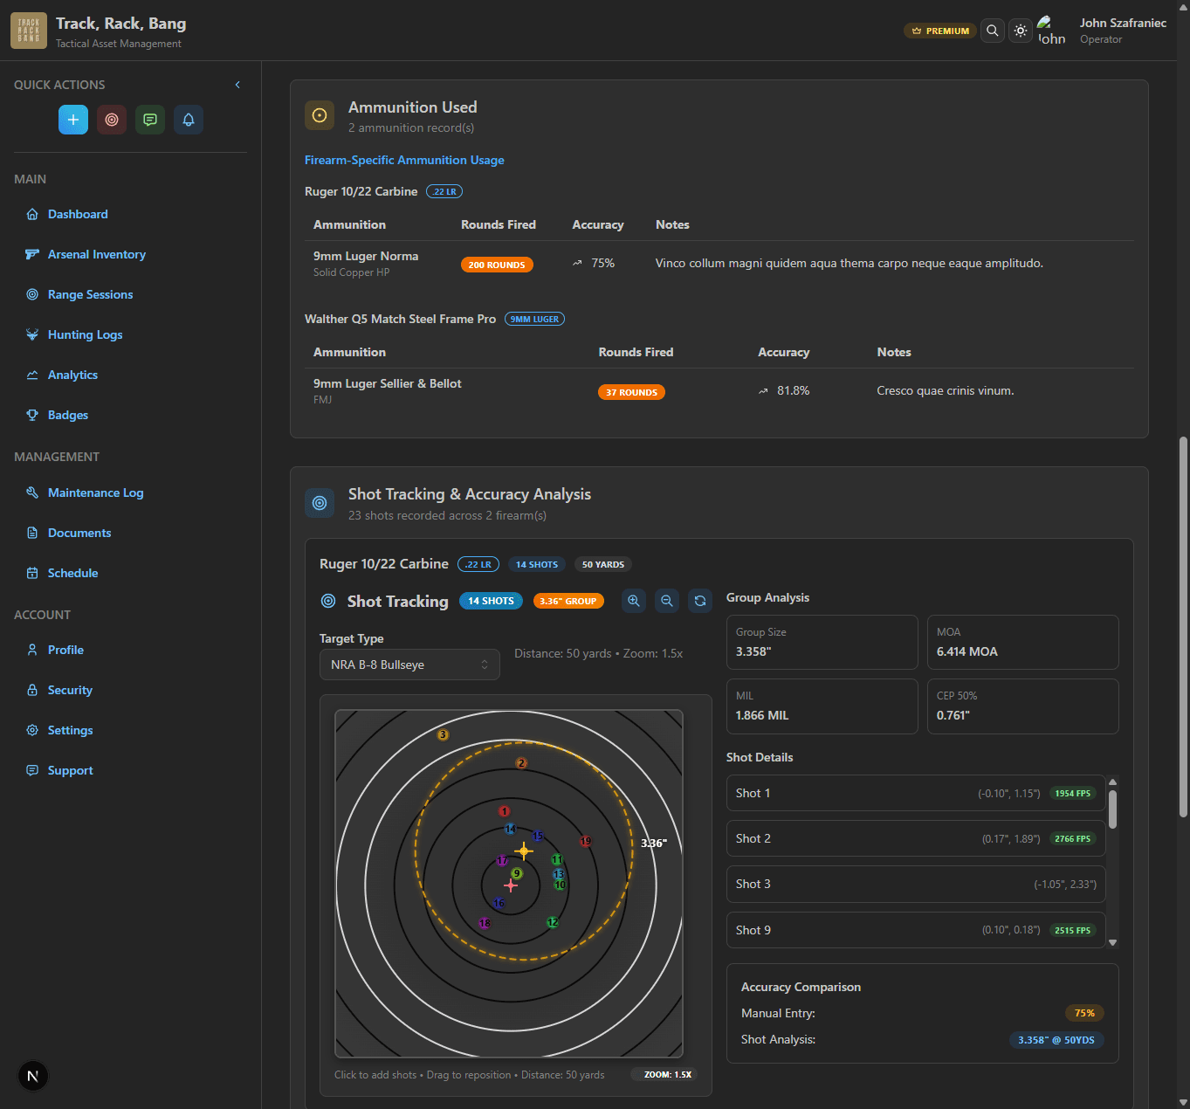Toggle light/dark theme sun icon
The image size is (1190, 1109).
1021,31
